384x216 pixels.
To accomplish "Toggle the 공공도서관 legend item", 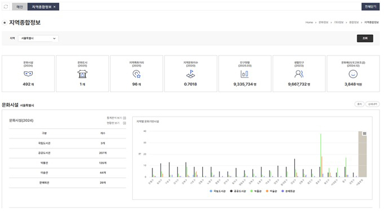I will [238, 191].
